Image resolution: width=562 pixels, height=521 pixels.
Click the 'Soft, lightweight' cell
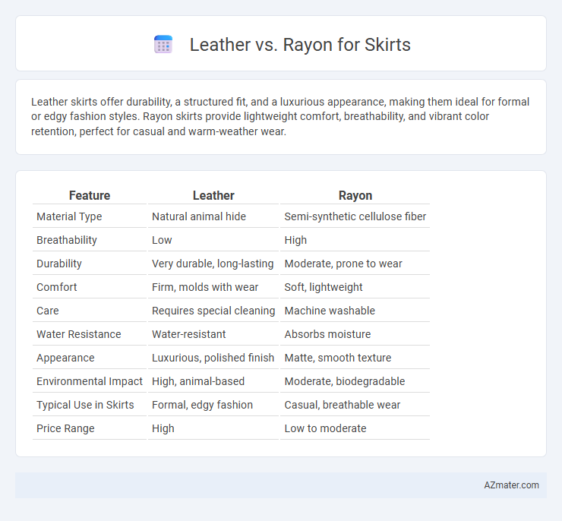coord(324,287)
